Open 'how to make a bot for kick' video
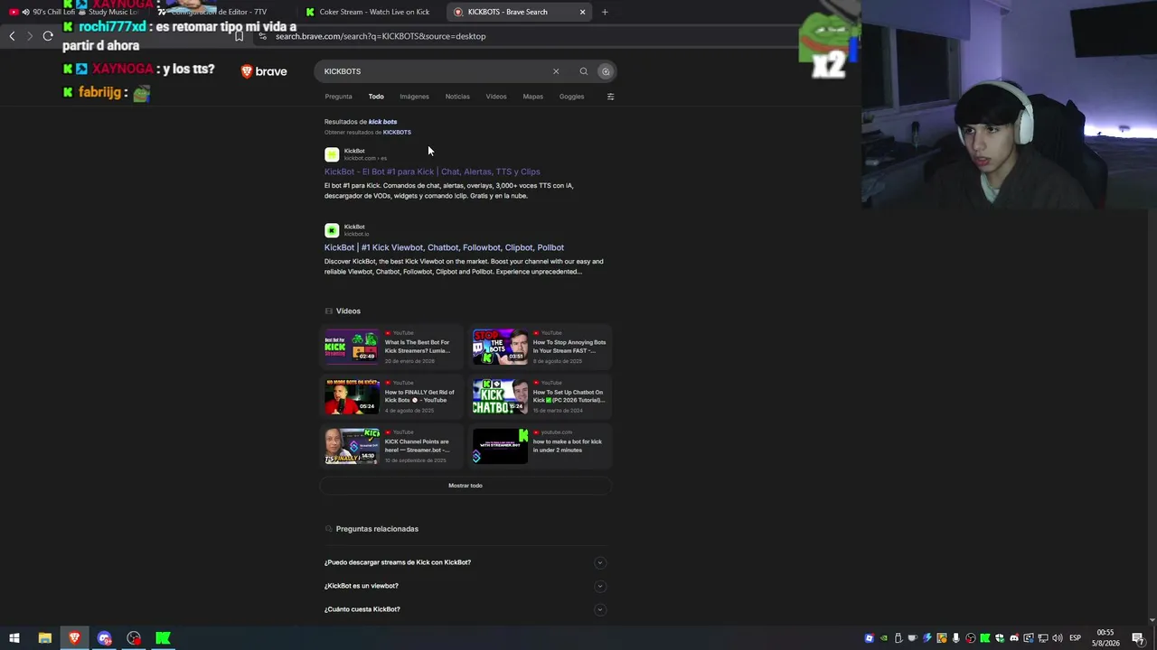Screen dimensions: 1157x650 click(x=568, y=446)
